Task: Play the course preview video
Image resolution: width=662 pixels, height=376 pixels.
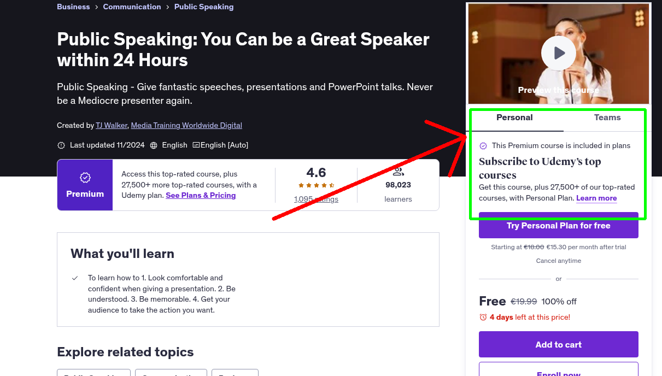Action: (x=558, y=53)
